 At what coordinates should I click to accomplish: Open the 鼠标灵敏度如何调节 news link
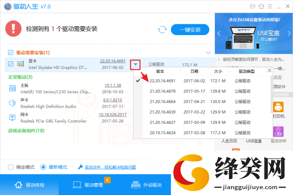(x=253, y=59)
